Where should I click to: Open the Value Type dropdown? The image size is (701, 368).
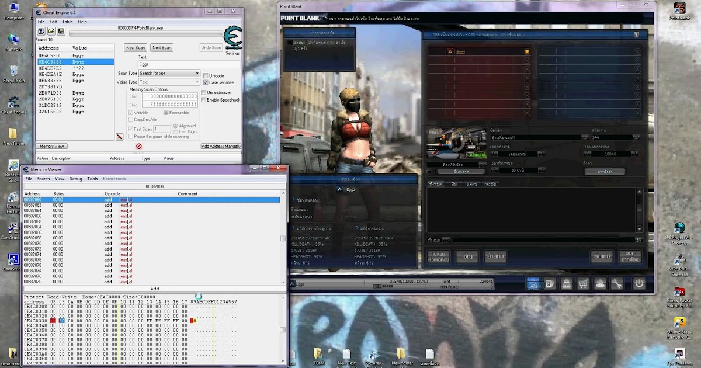coord(169,82)
